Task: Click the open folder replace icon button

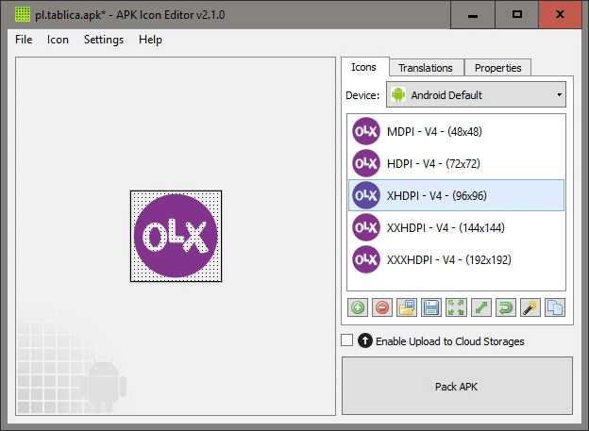Action: click(x=407, y=307)
